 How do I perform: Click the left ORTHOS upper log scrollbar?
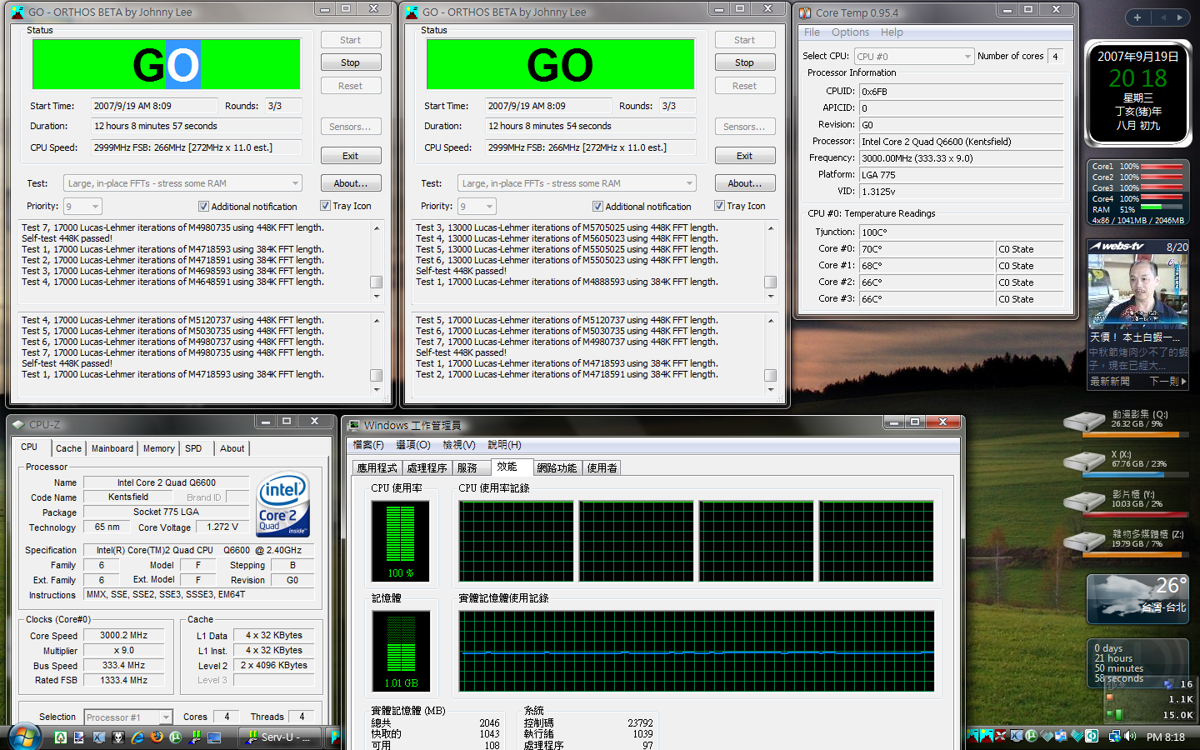pos(377,262)
